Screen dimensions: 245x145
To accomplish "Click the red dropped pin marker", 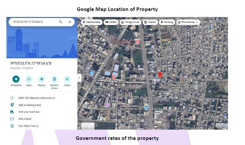I will pos(160,75).
